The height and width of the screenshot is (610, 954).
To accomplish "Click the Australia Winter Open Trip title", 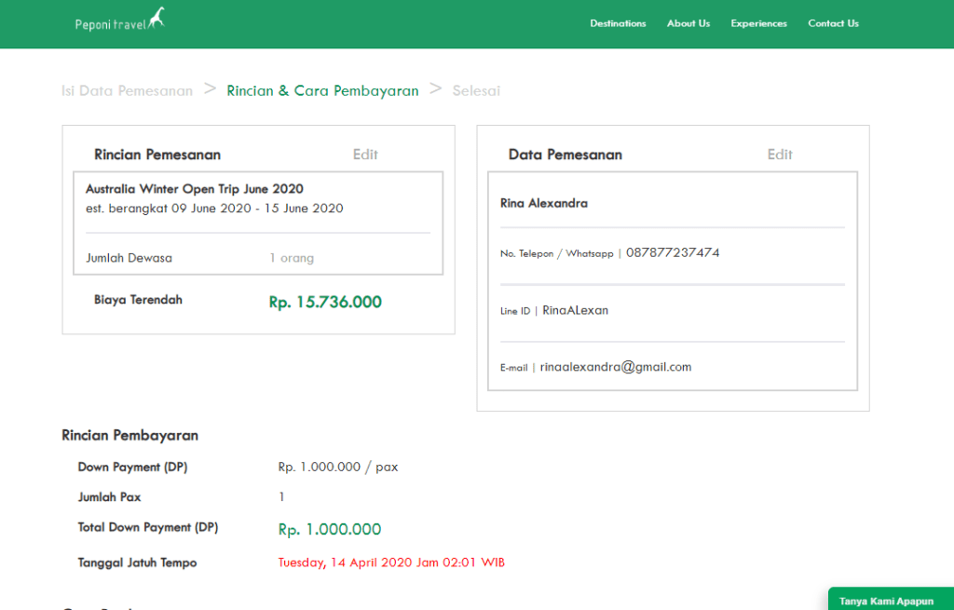I will [x=194, y=189].
